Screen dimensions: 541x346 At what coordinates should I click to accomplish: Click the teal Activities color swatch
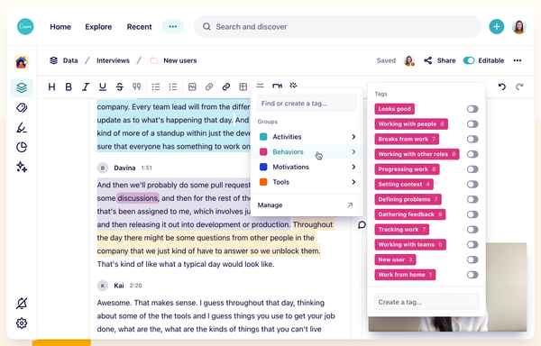(x=263, y=137)
